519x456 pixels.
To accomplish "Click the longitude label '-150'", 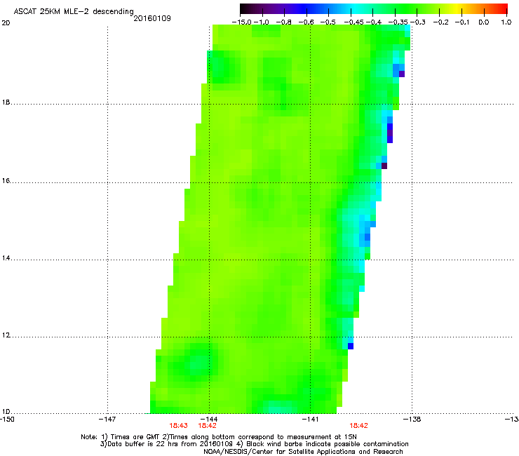I will pyautogui.click(x=8, y=420).
